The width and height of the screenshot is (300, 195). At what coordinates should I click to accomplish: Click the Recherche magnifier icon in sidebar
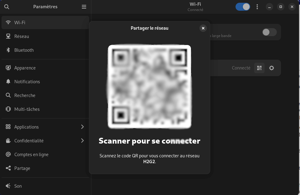tap(8, 95)
